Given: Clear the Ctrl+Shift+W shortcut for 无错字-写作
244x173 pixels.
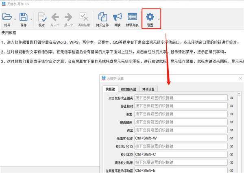Looking at the screenshot, I should pos(231,139).
